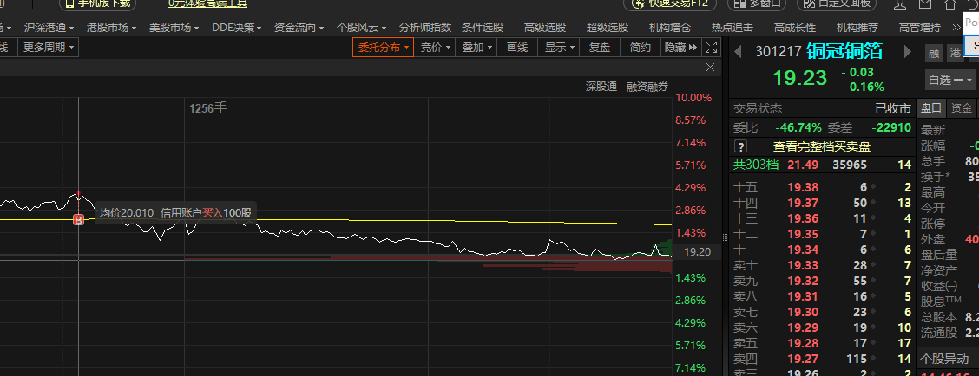979x376 pixels.
Task: Go to next stock with right arrow
Action: point(907,52)
